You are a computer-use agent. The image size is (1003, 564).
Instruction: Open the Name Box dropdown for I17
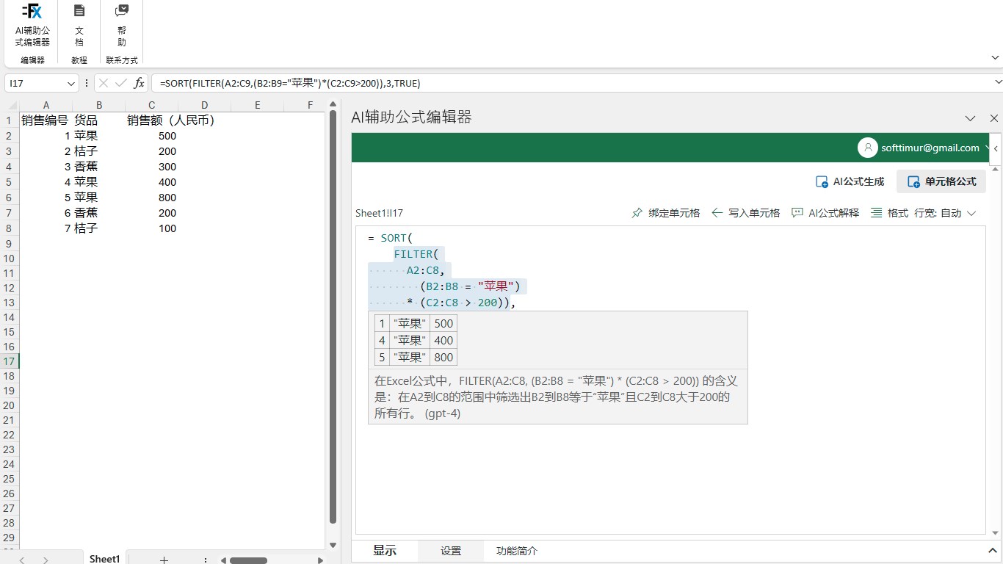point(71,84)
